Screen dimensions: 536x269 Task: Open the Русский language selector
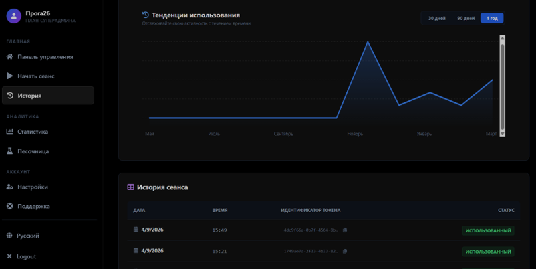point(27,236)
